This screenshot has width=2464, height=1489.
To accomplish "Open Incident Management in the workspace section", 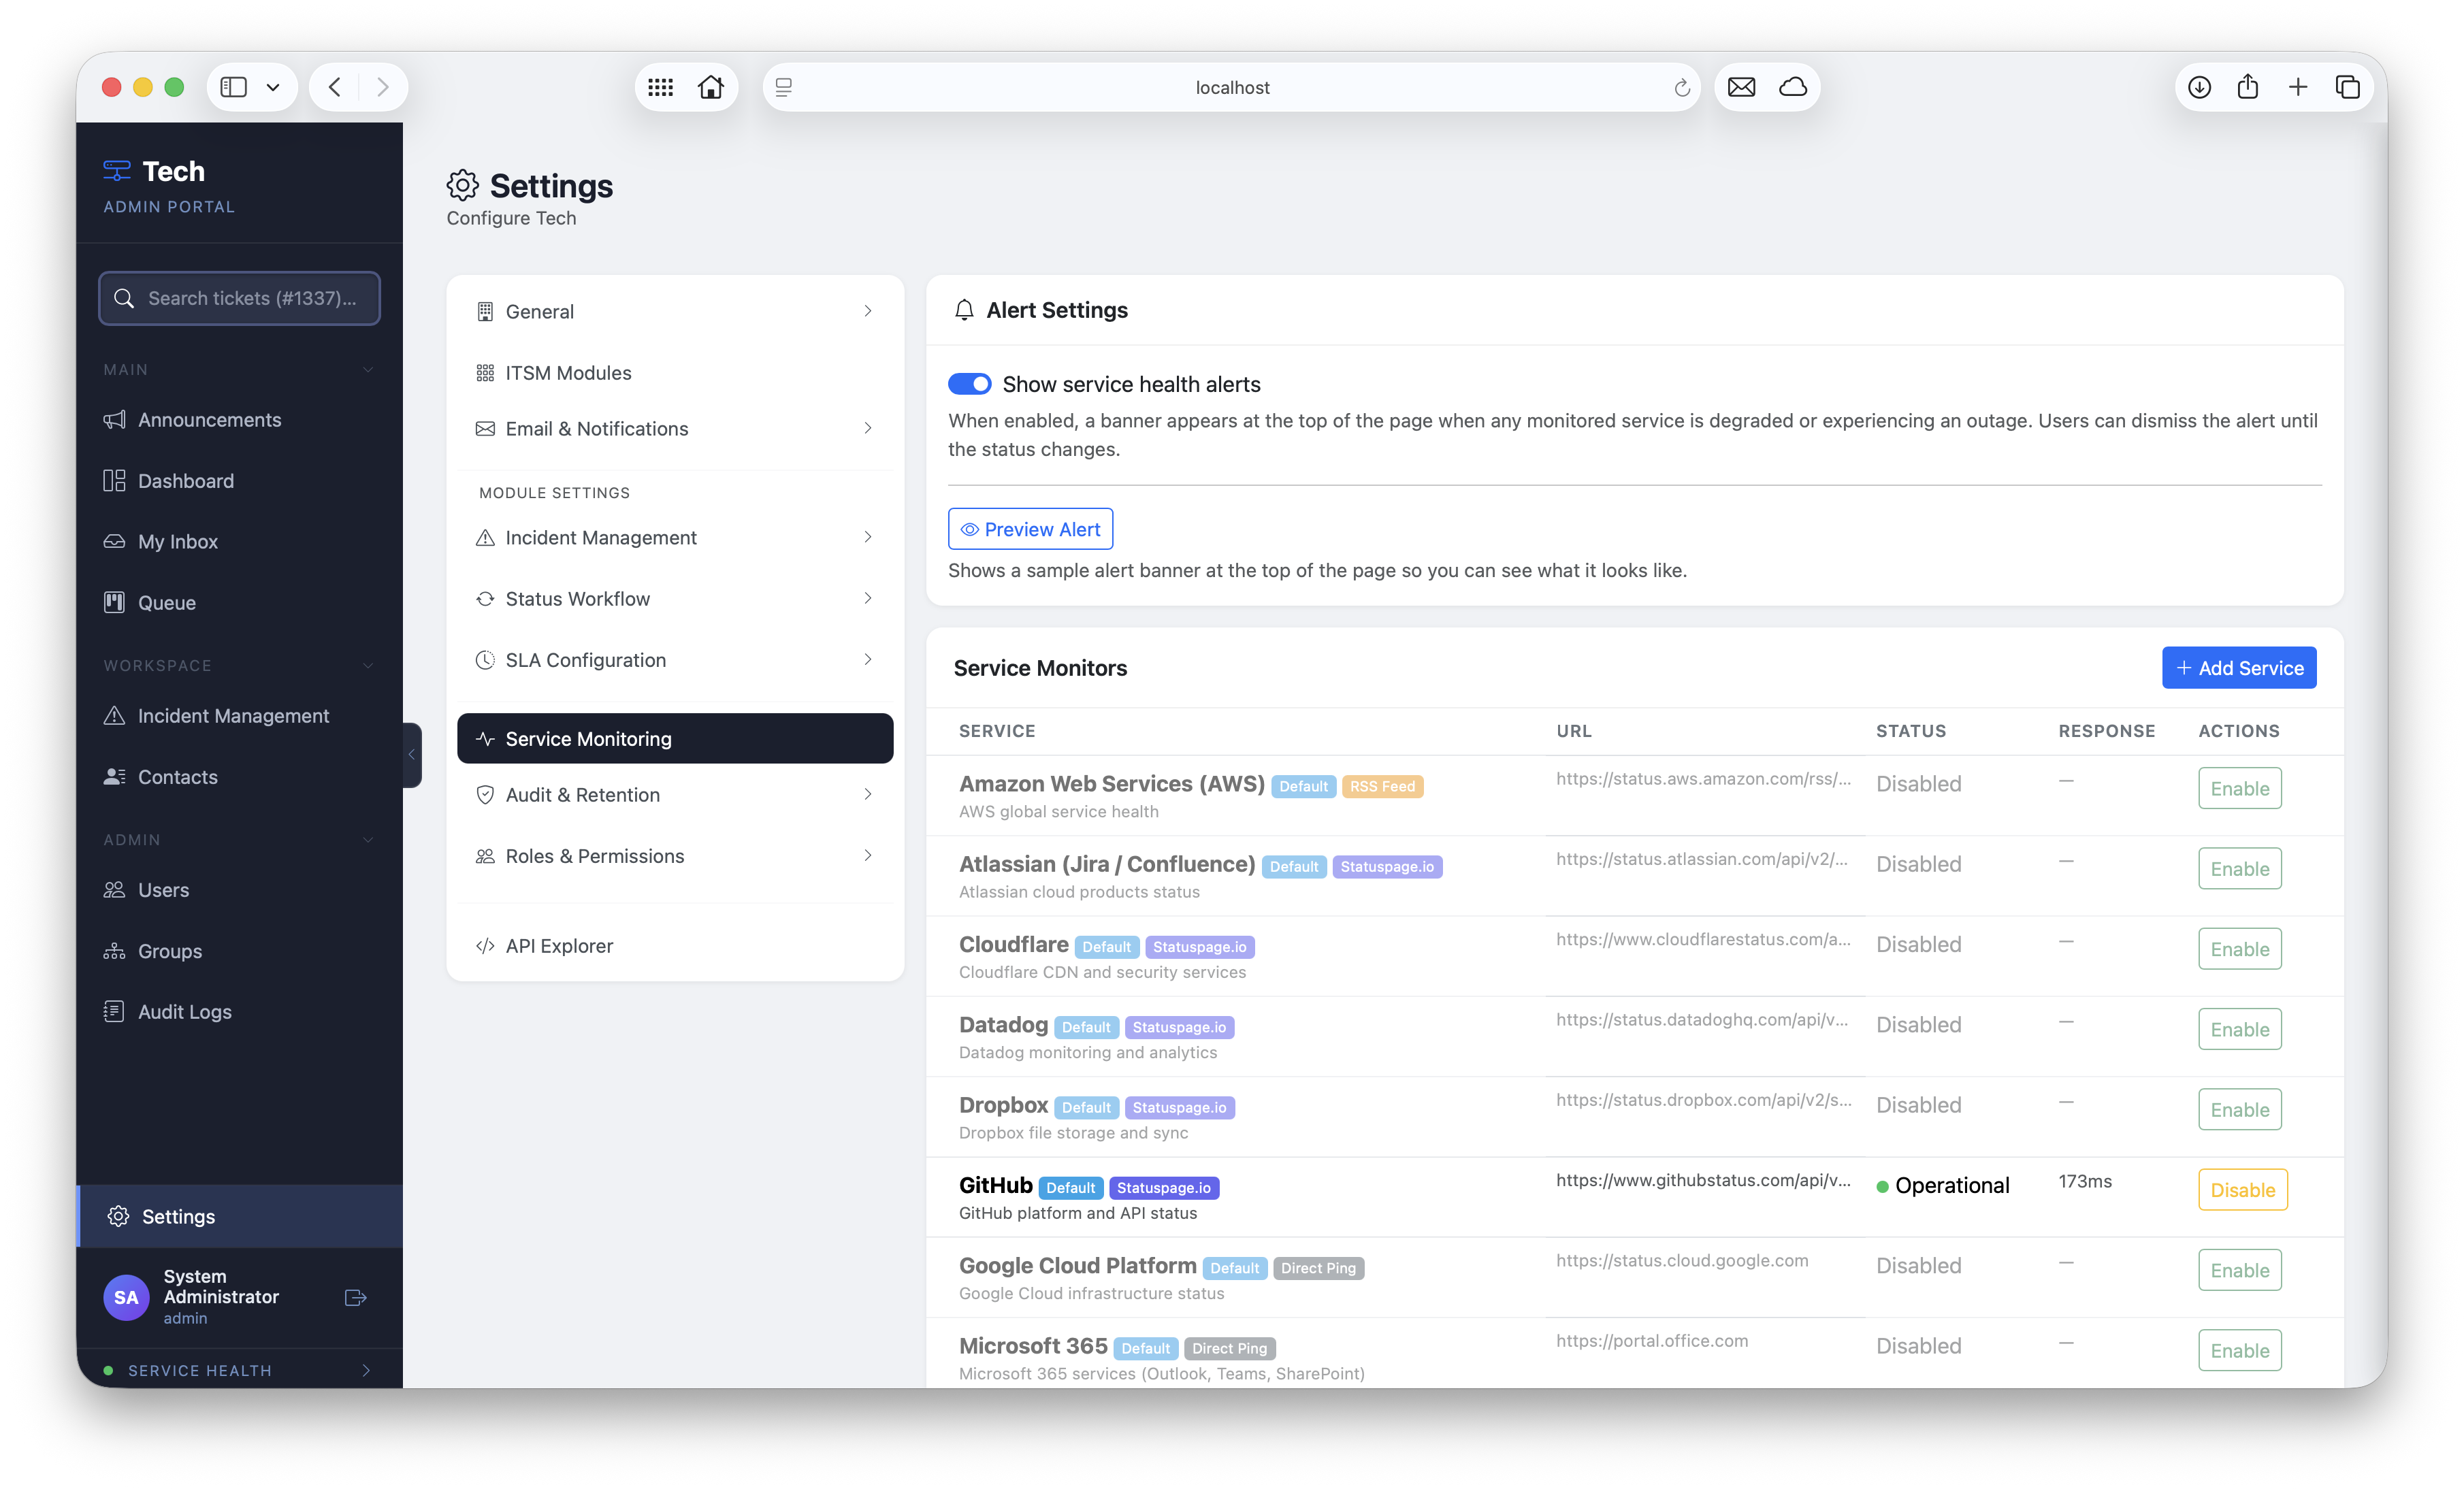I will 233,715.
